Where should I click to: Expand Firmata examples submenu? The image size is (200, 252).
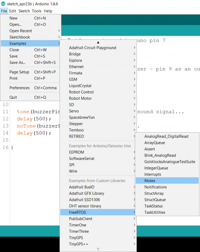(98, 73)
